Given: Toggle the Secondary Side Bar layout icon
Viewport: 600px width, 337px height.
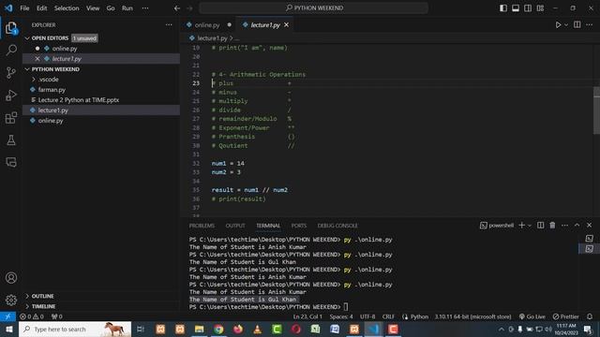Looking at the screenshot, I should pos(528,8).
